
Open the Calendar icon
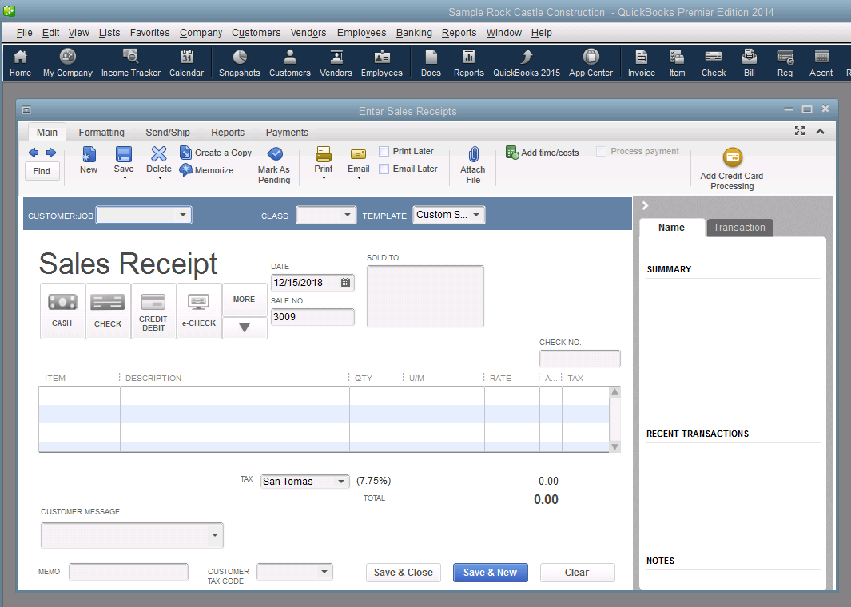tap(187, 63)
